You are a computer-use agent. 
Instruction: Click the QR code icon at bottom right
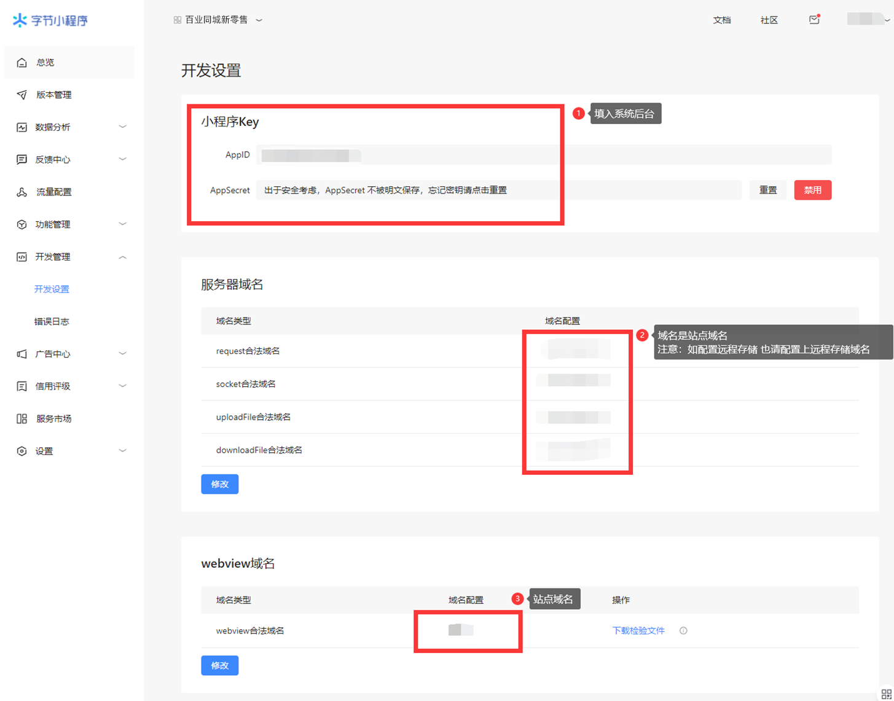click(886, 694)
